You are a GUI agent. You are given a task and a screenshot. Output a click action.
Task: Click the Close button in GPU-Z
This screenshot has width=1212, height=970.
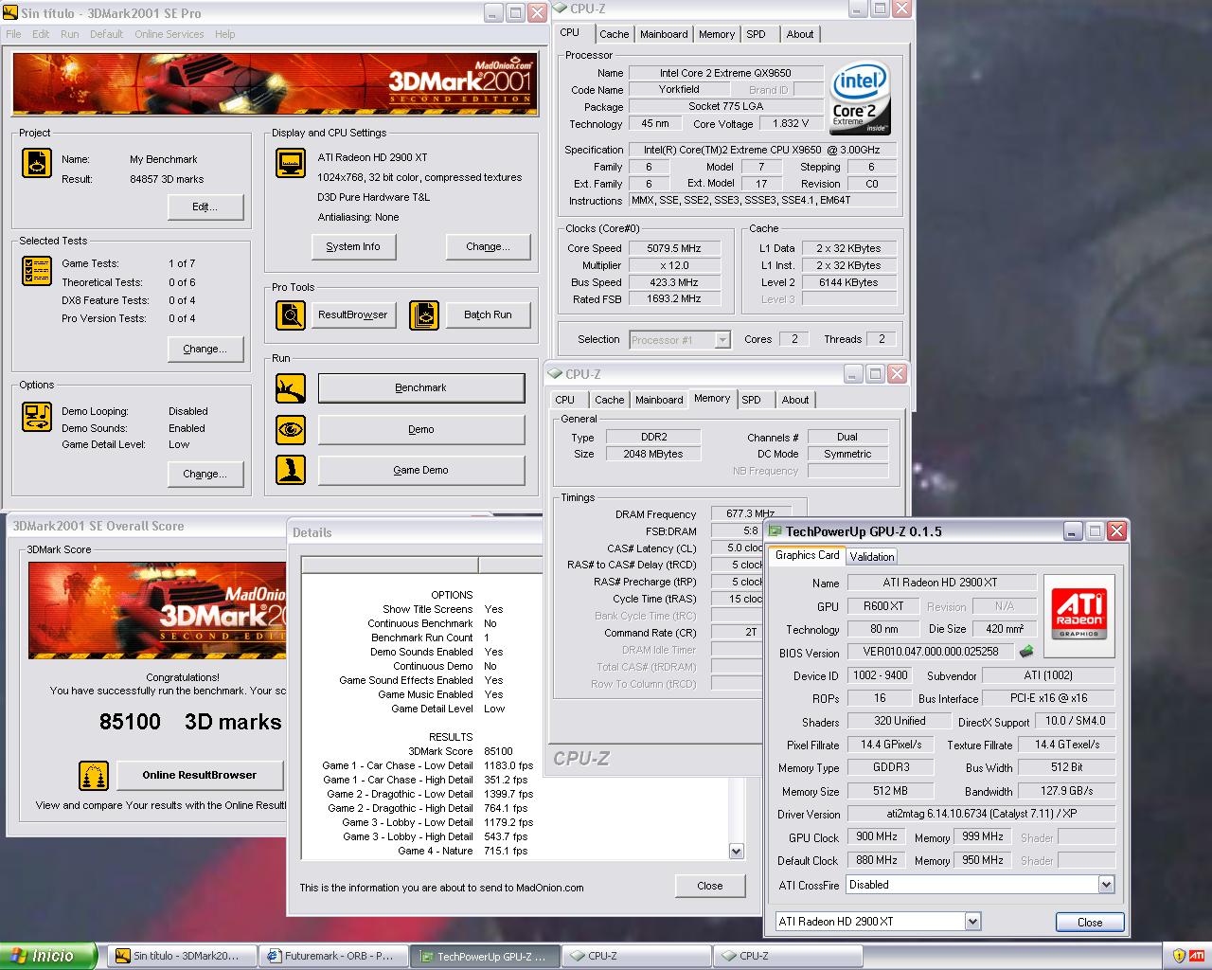coord(1090,922)
